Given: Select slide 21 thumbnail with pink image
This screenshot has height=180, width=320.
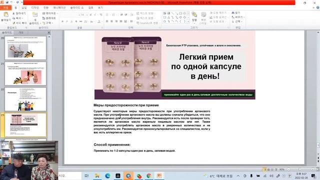Looking at the screenshot, I should tap(25, 73).
